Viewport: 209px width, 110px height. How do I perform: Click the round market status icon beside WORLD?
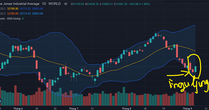[65, 4]
